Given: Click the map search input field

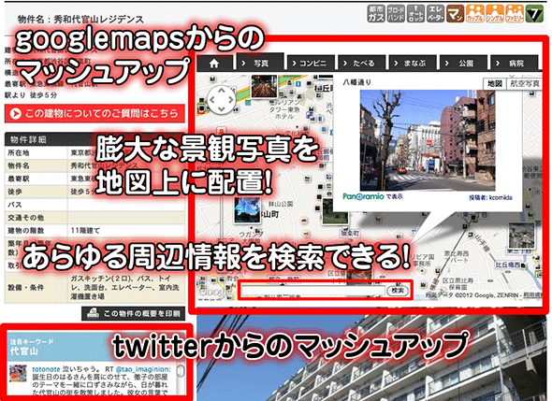Looking at the screenshot, I should point(313,291).
